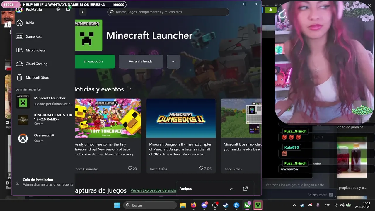
Task: Click green bell button in background window
Action: (270, 10)
